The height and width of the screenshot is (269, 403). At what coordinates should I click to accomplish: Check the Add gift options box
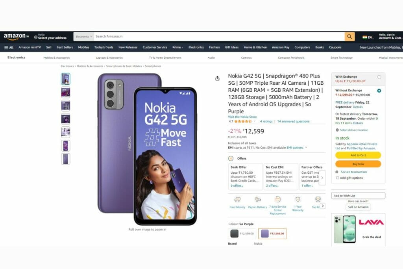pyautogui.click(x=337, y=178)
